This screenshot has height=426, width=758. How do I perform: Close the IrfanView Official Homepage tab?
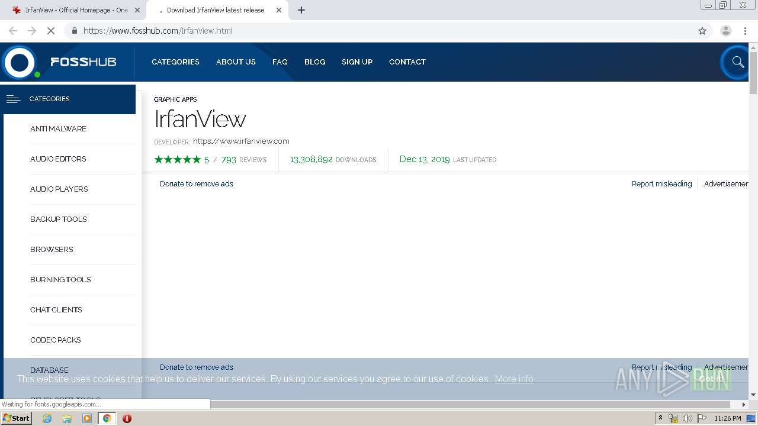pyautogui.click(x=137, y=10)
